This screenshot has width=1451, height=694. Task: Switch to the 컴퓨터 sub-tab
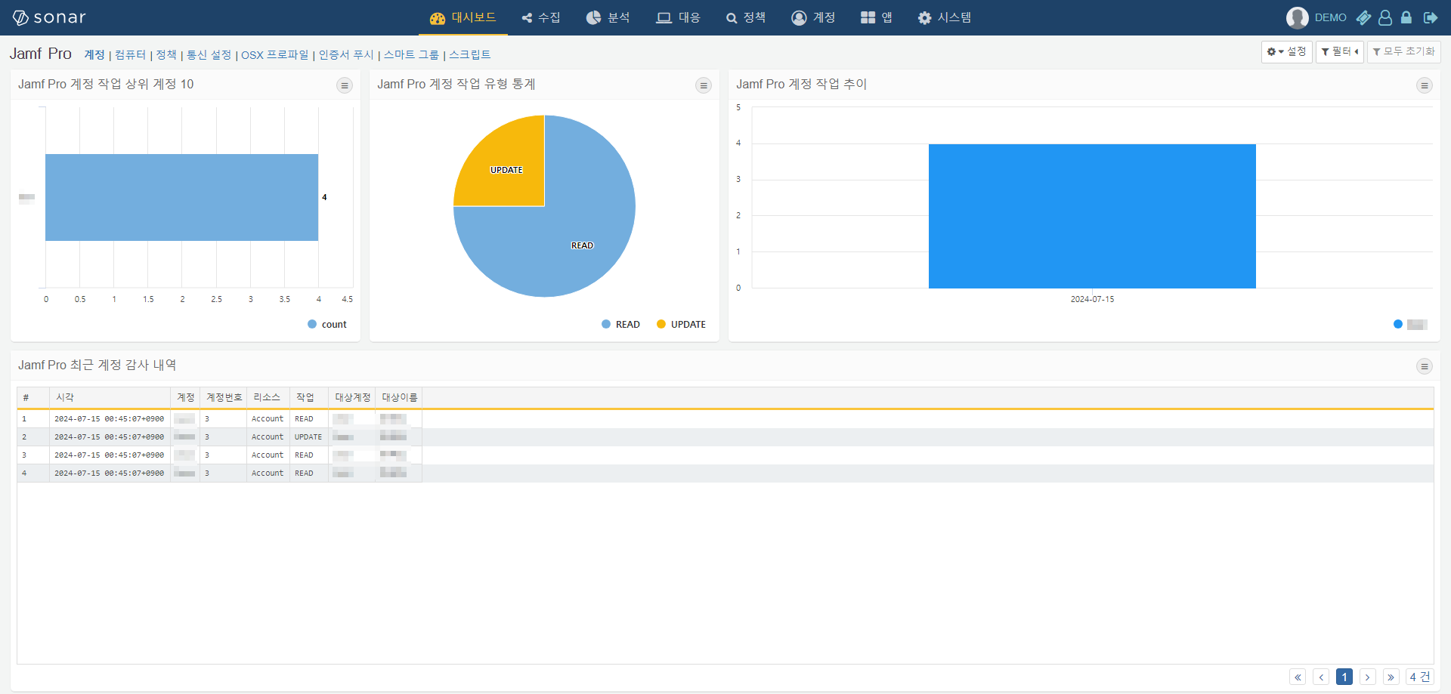tap(130, 54)
